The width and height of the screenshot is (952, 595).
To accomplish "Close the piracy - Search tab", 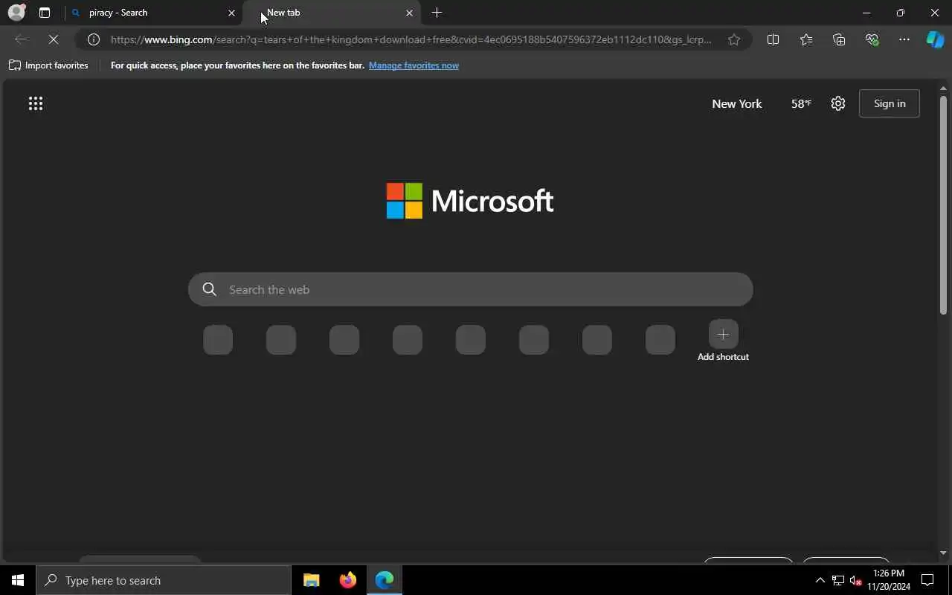I will coord(231,13).
